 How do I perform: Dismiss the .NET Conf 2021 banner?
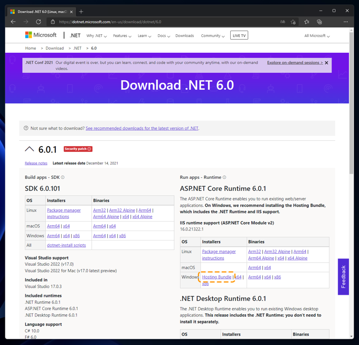coord(326,63)
